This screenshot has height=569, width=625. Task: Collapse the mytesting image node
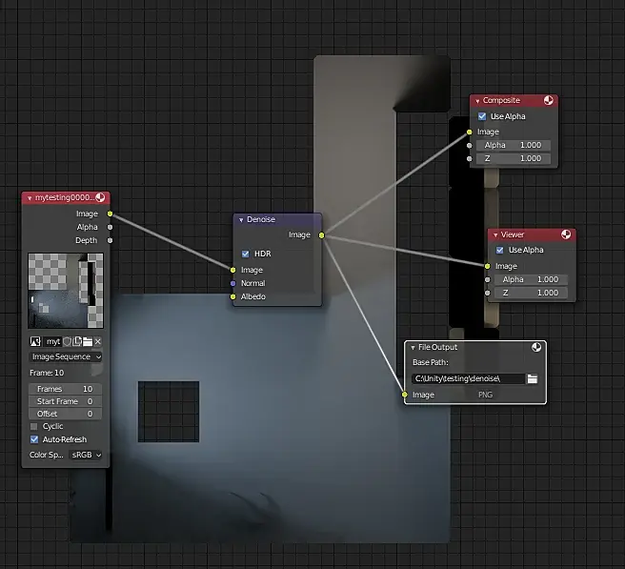30,198
